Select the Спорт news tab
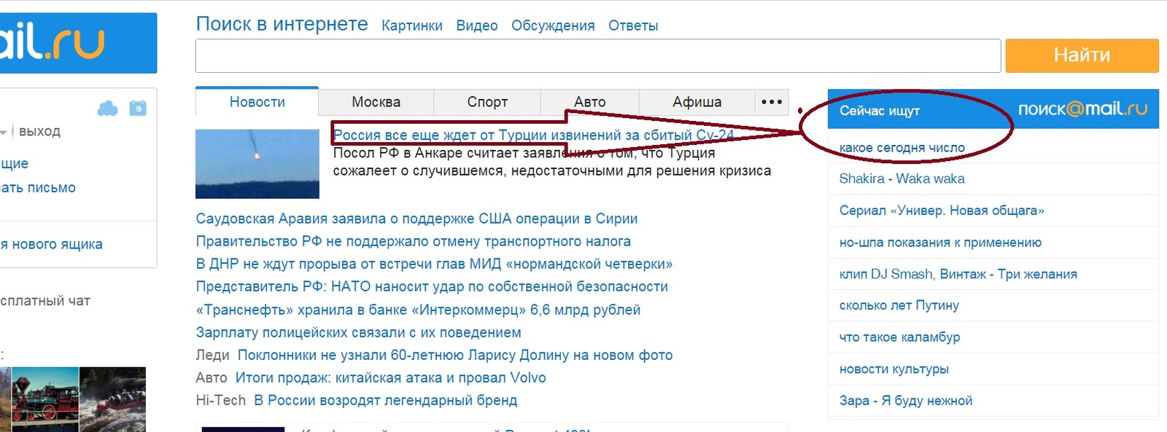 click(x=487, y=102)
